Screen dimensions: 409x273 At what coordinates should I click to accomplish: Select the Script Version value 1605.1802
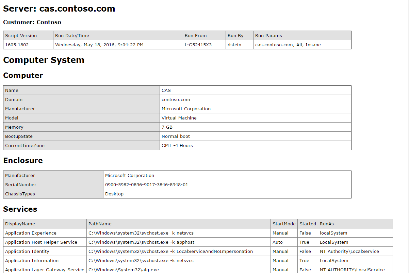coord(17,45)
